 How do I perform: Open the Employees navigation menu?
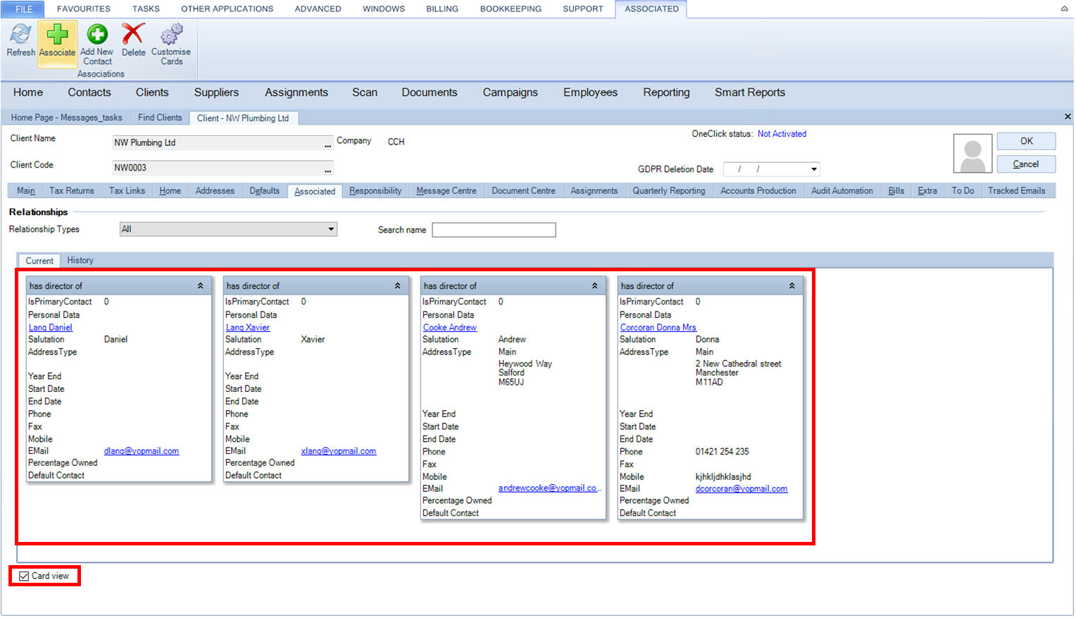point(590,92)
